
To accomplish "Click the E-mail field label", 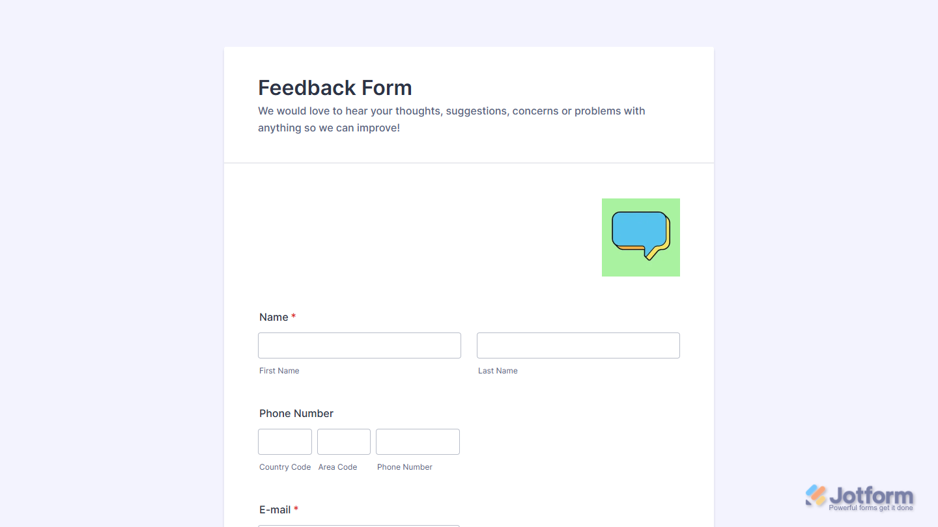I will pyautogui.click(x=276, y=509).
